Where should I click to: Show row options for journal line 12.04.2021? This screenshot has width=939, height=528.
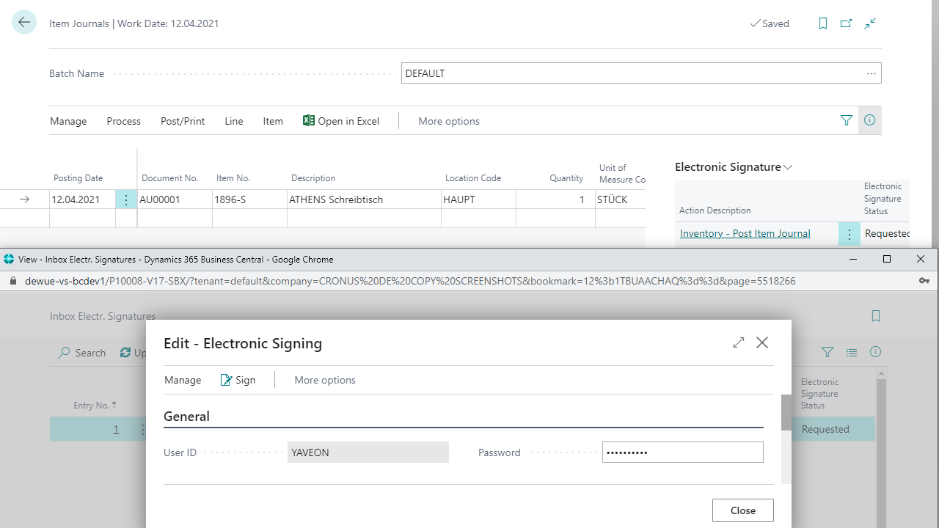coord(126,199)
